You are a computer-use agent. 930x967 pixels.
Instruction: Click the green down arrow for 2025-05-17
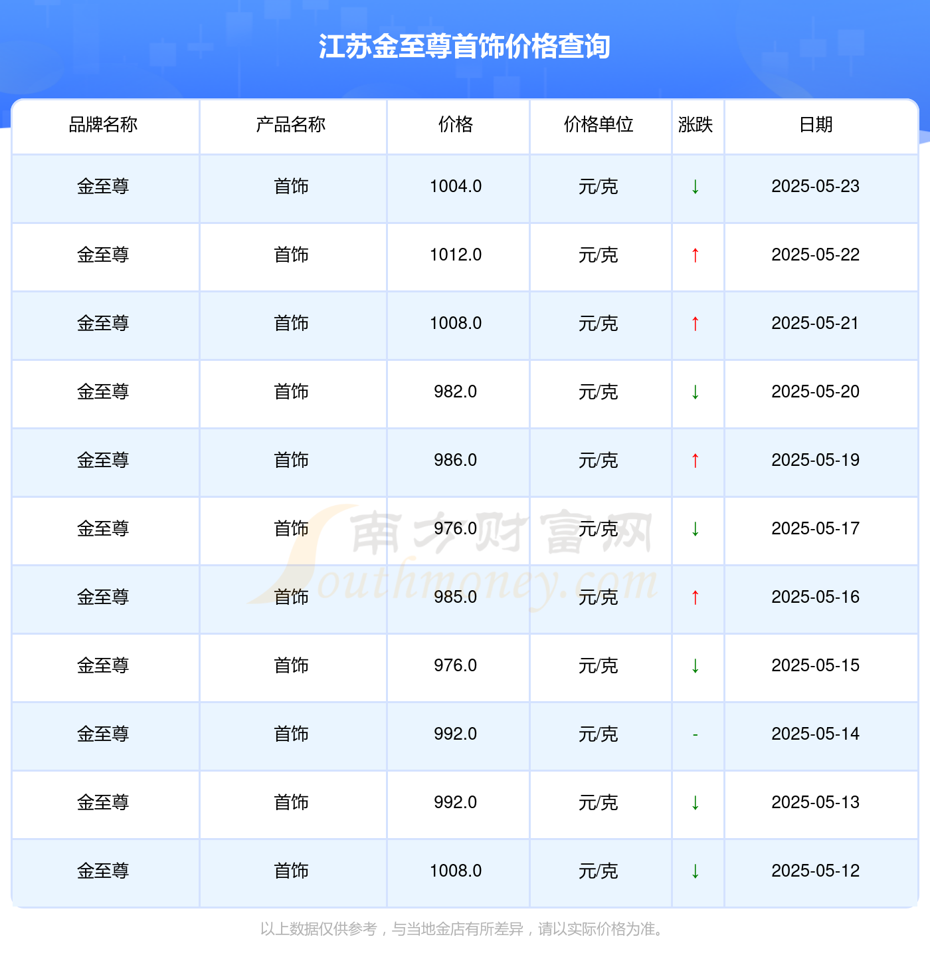tap(695, 529)
